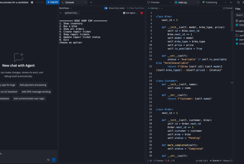244x164 pixels.
Task: Click the breadcrumb ellipsis after main.py
Action: (162, 8)
